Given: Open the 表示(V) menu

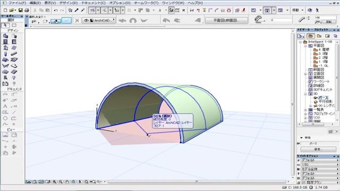Looking at the screenshot, I should coord(50,3).
